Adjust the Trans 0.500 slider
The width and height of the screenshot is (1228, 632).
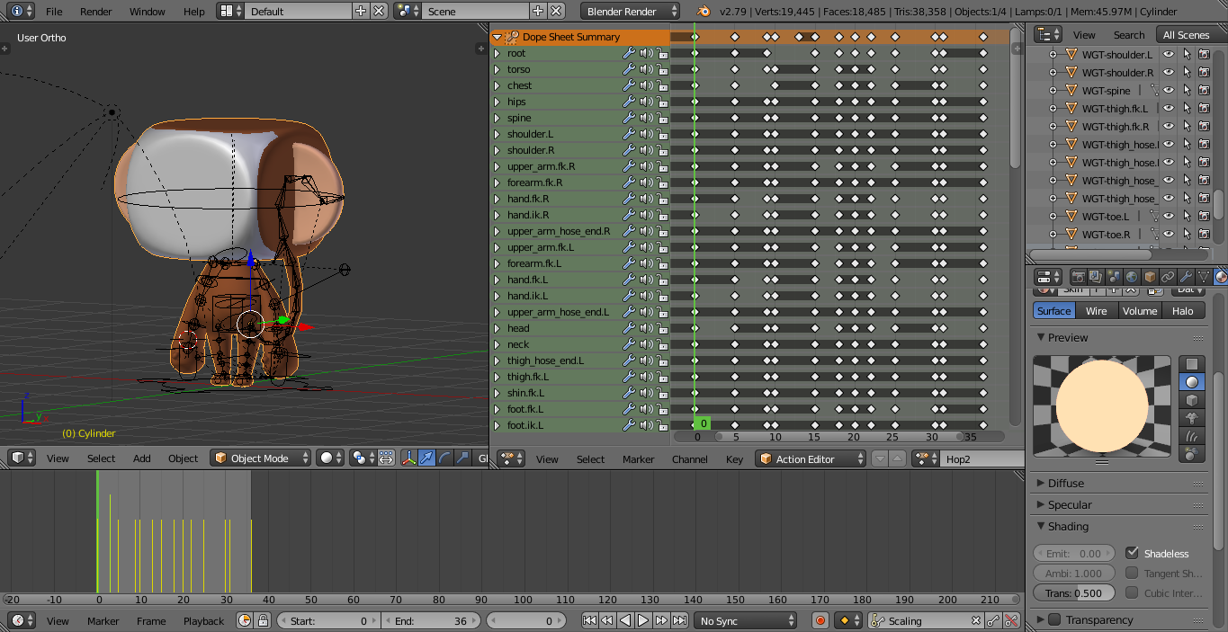click(x=1073, y=592)
